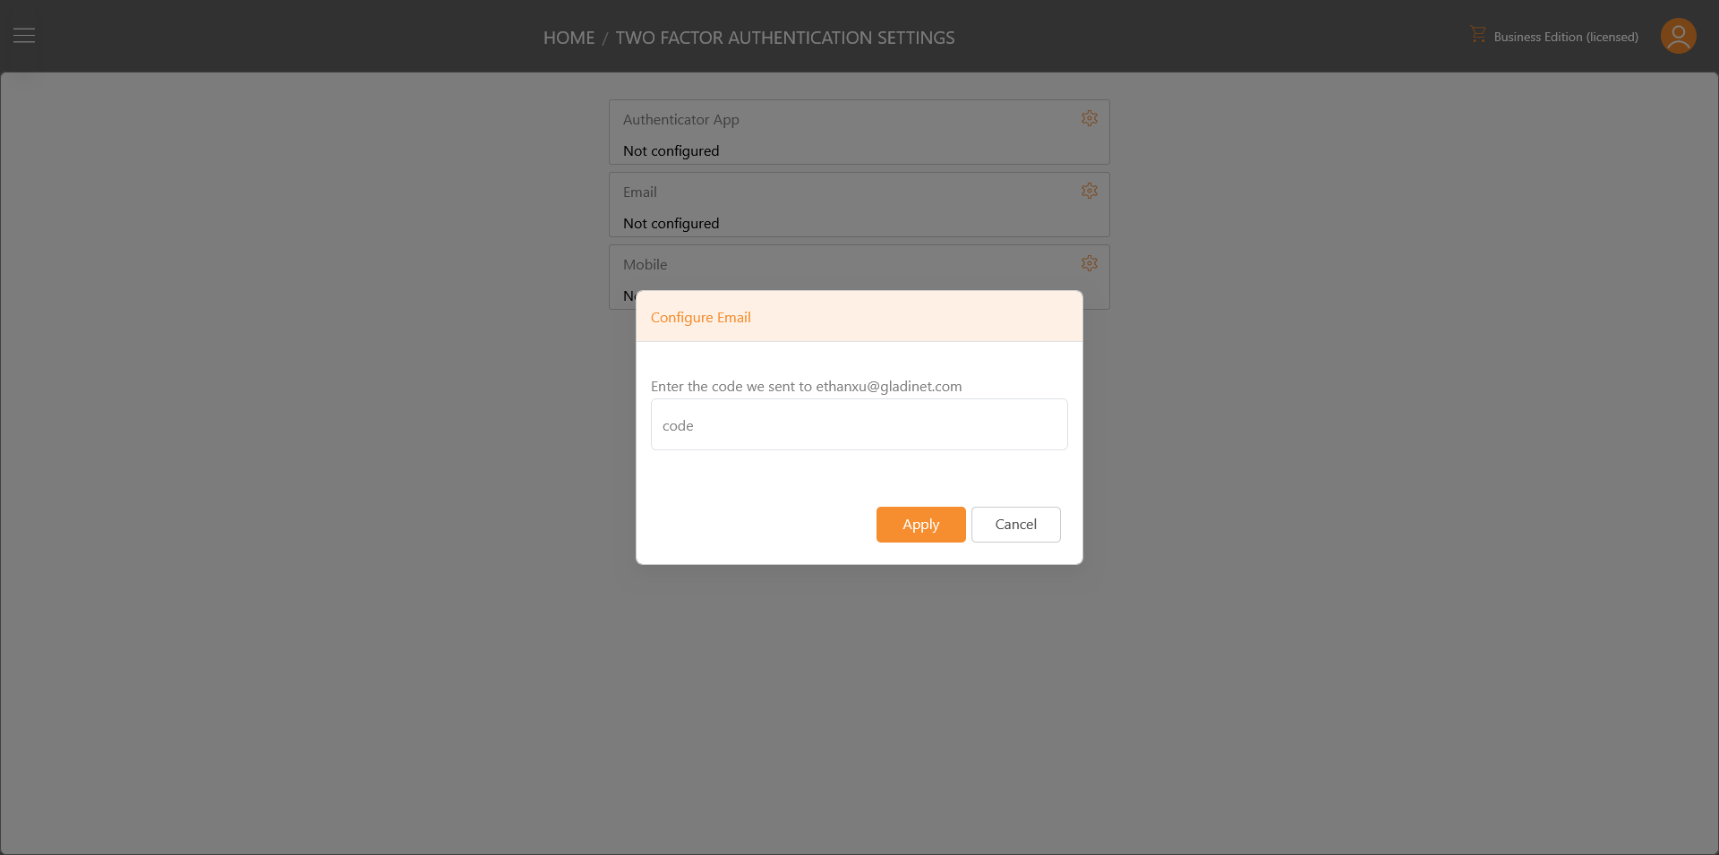Click the Authenticator App Not configured status
1719x855 pixels.
pos(671,150)
